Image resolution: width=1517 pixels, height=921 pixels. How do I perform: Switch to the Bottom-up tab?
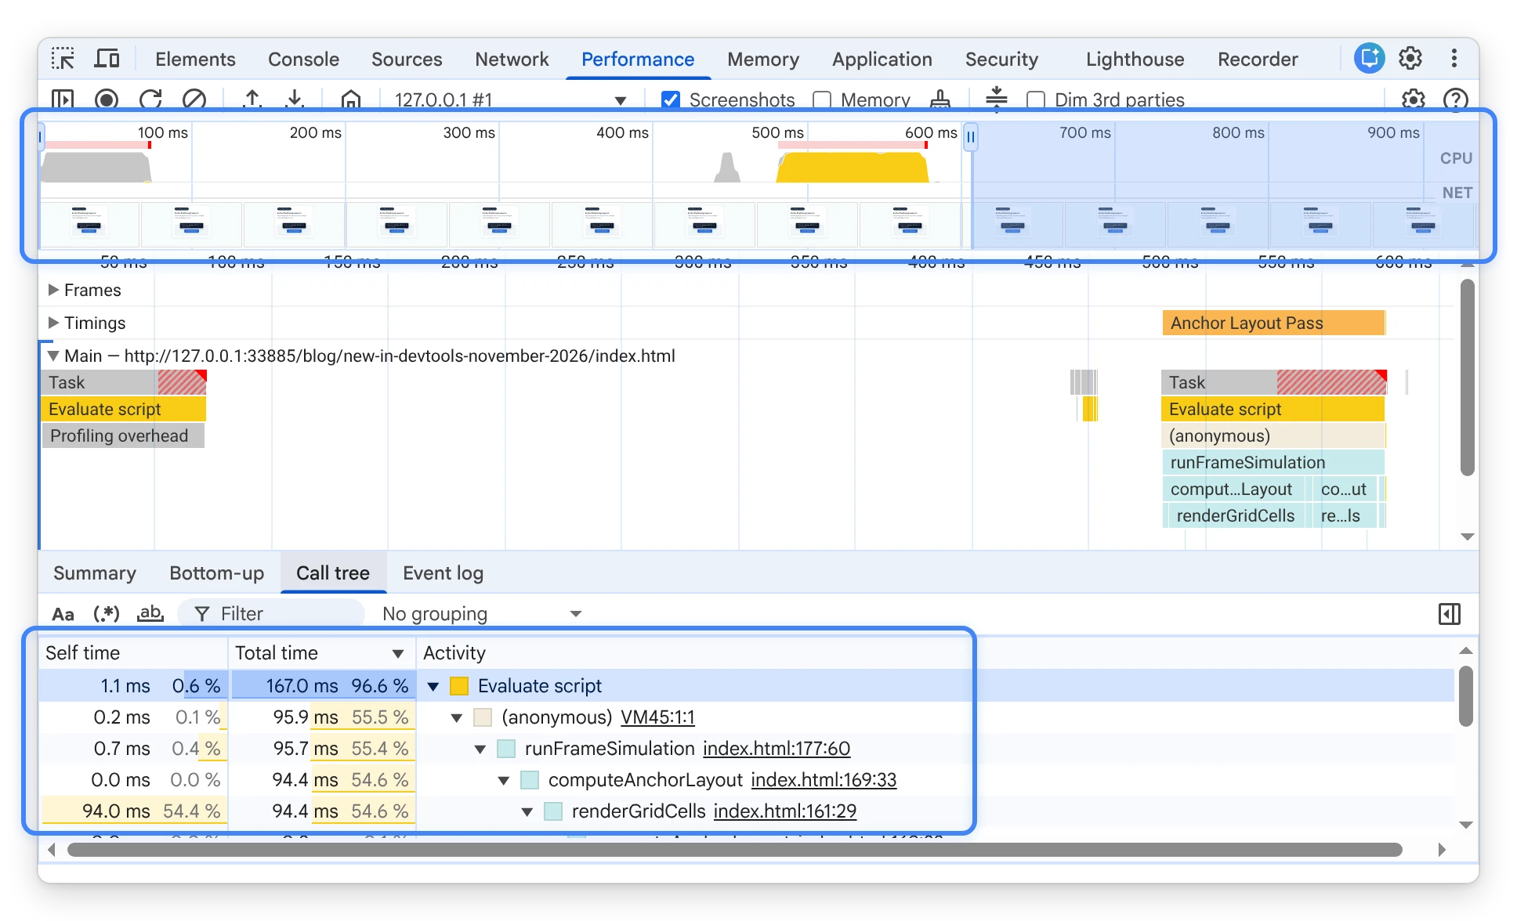point(216,573)
